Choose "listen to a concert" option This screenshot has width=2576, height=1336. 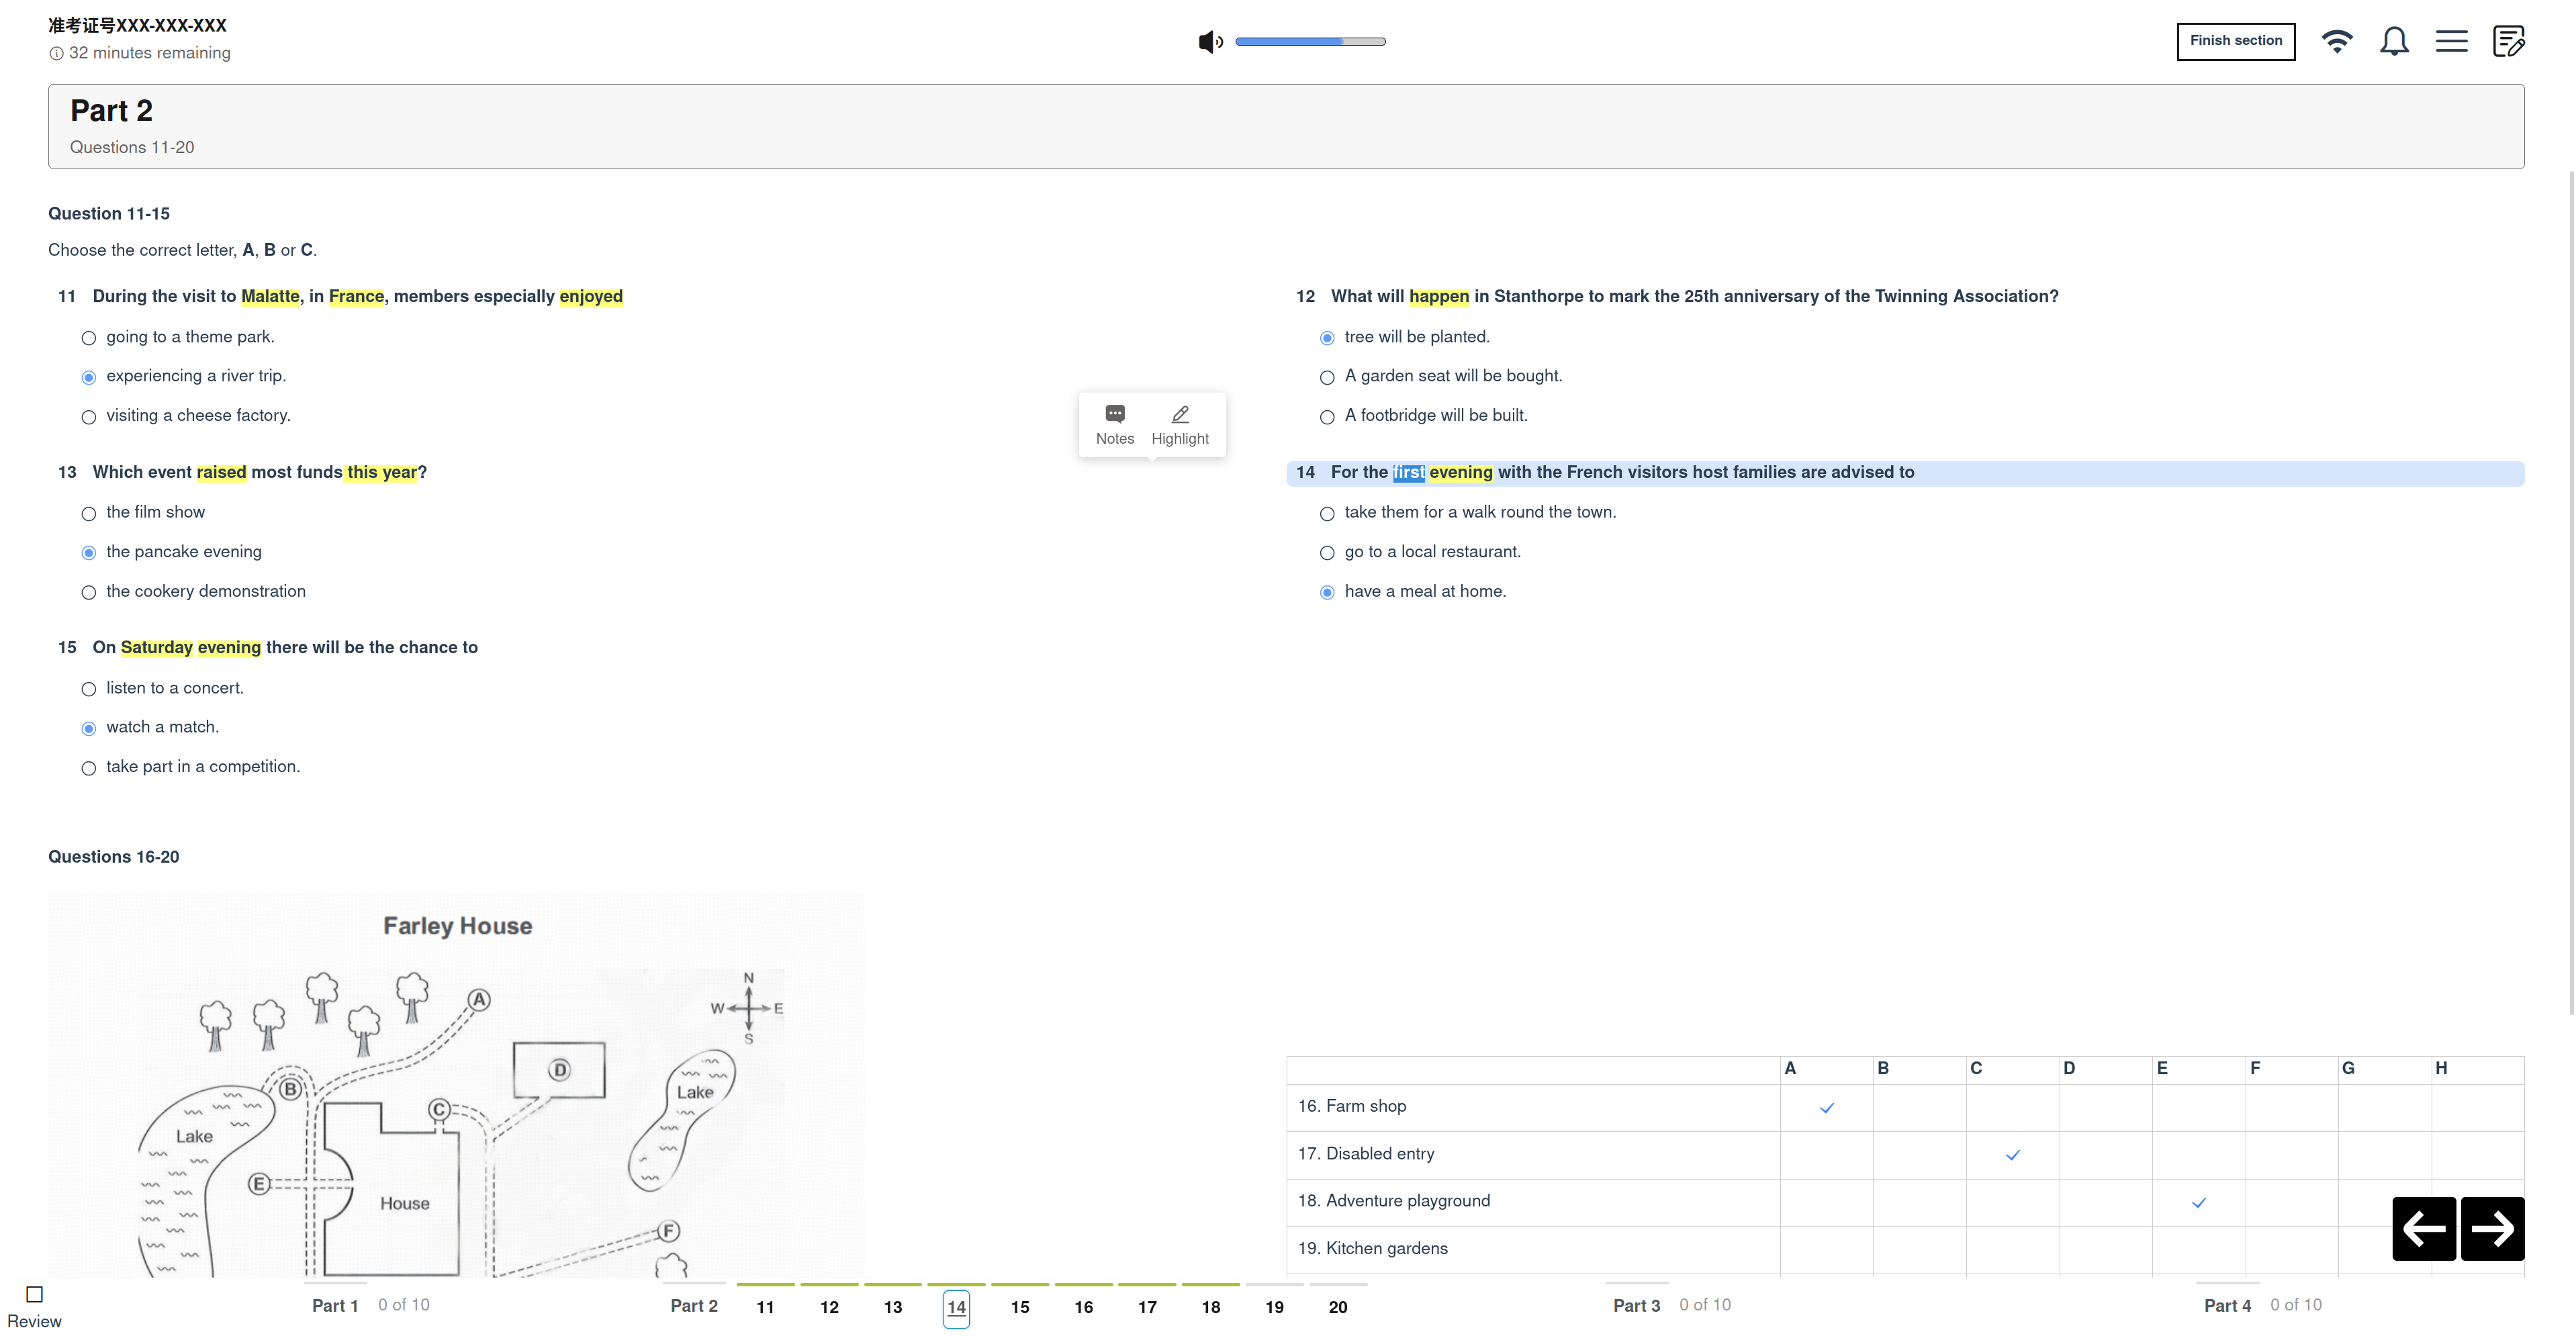click(89, 689)
